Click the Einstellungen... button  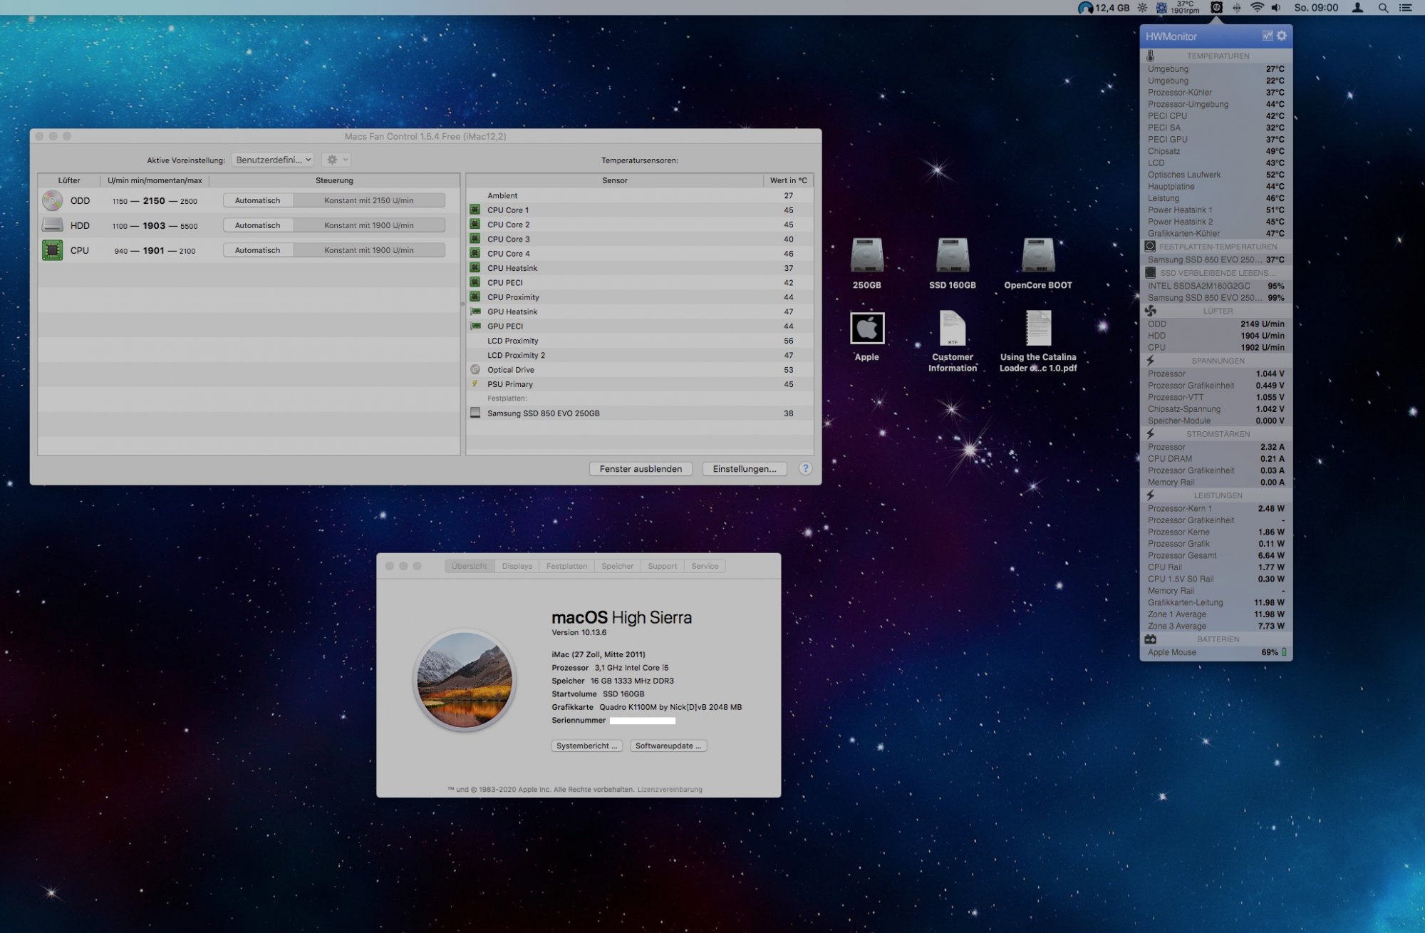pyautogui.click(x=744, y=469)
